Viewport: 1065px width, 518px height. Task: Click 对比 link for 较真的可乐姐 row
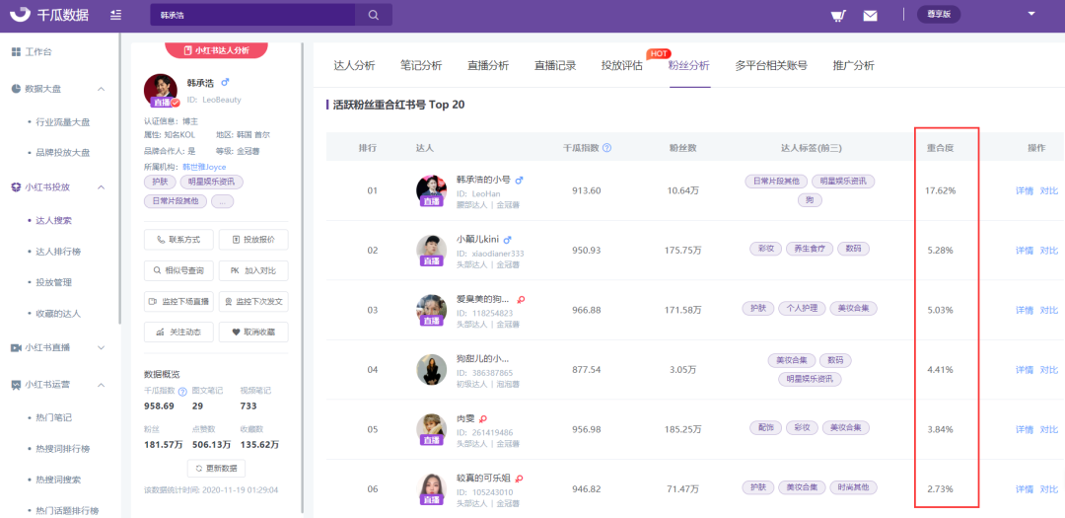[x=1048, y=489]
